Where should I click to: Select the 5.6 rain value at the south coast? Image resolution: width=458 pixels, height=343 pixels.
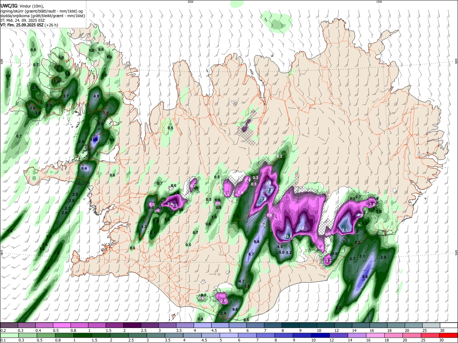tap(235, 309)
